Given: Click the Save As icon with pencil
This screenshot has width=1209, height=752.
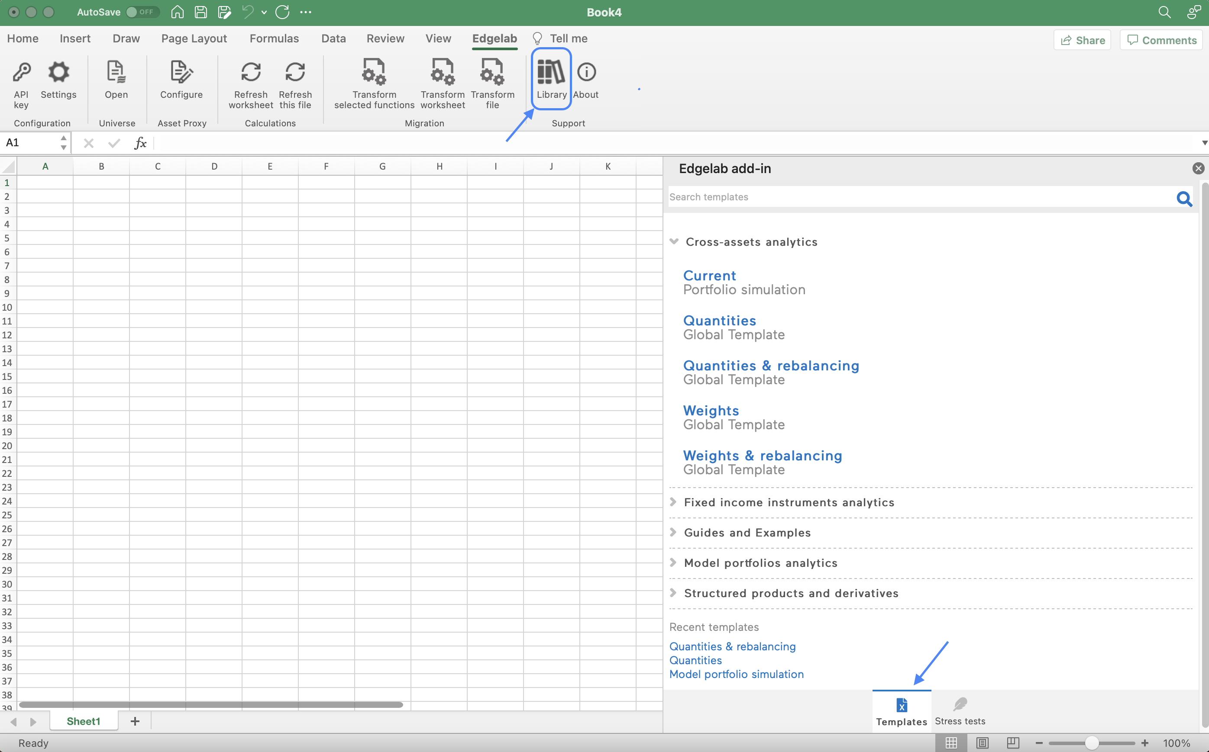Looking at the screenshot, I should (x=224, y=12).
